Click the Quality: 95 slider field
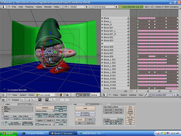The image size is (181, 136). click(108, 121)
